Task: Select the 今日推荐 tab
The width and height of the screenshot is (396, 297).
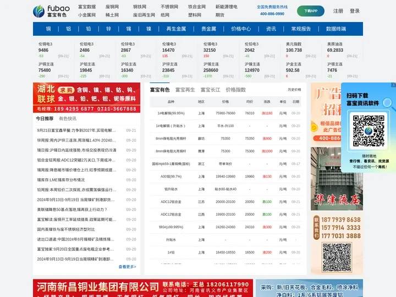Action: point(45,118)
